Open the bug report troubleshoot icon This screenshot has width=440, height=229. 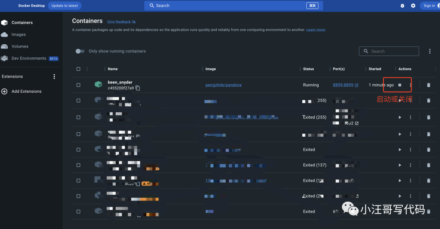coord(403,6)
